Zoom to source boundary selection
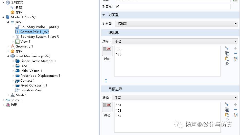240x135 pixels. (227, 64)
